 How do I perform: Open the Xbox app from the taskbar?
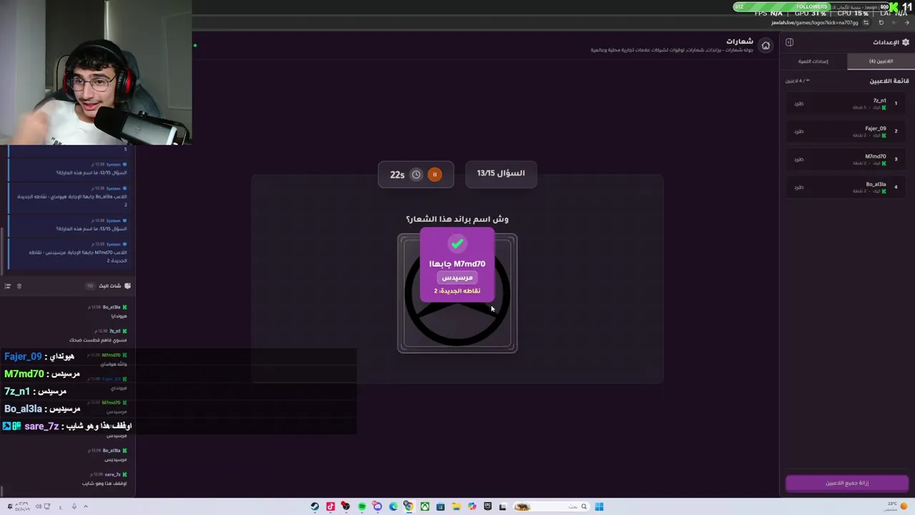click(x=425, y=506)
